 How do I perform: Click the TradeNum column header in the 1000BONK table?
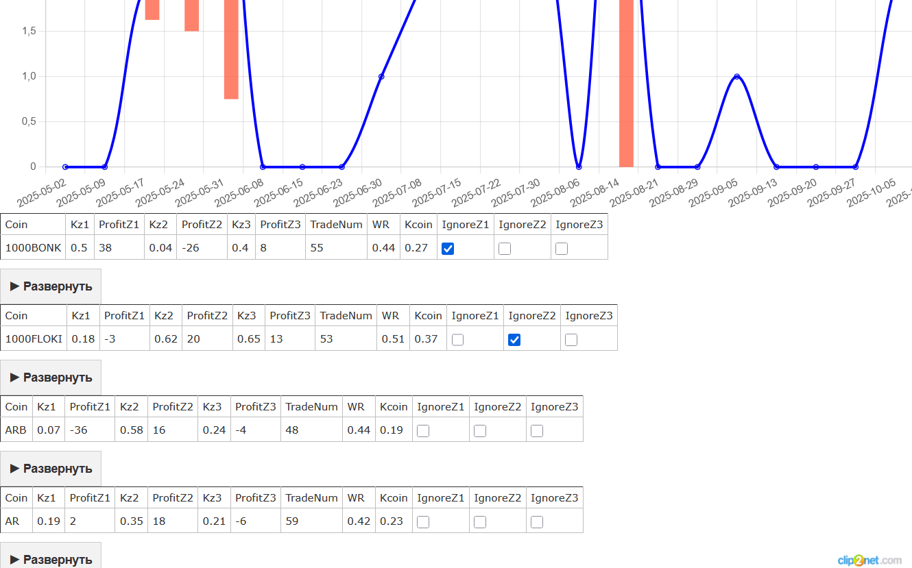click(x=335, y=224)
